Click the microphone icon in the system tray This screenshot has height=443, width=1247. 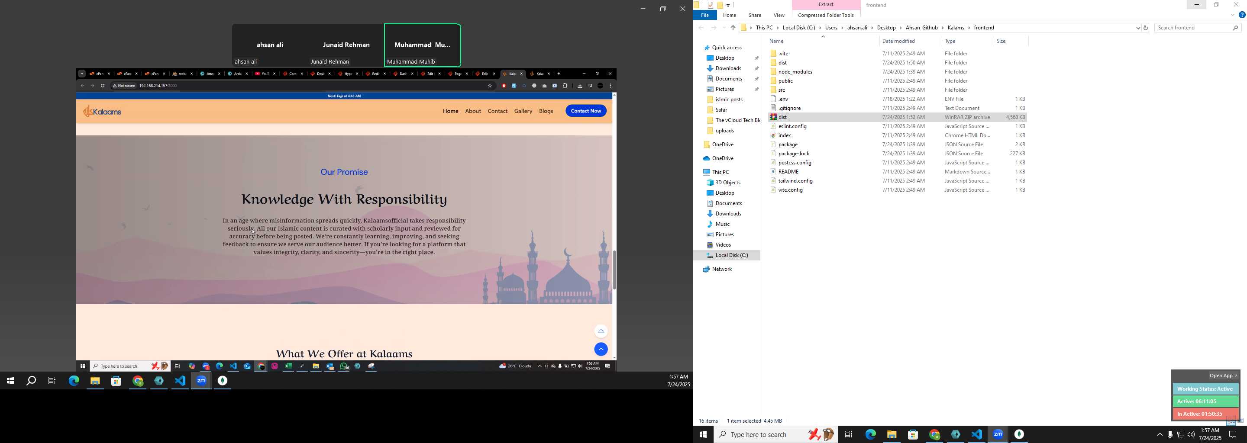point(1170,435)
